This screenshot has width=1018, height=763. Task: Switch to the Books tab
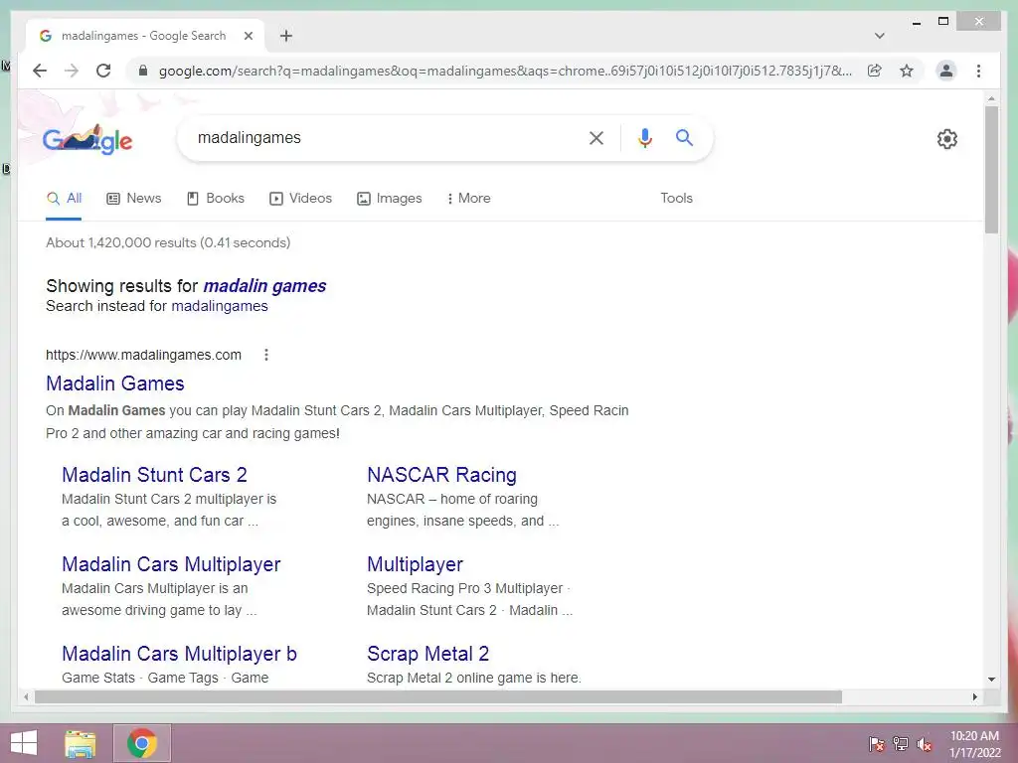pos(216,199)
